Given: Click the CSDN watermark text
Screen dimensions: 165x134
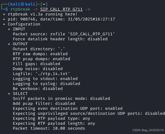Looking at the screenshot, I should (x=148, y=130).
